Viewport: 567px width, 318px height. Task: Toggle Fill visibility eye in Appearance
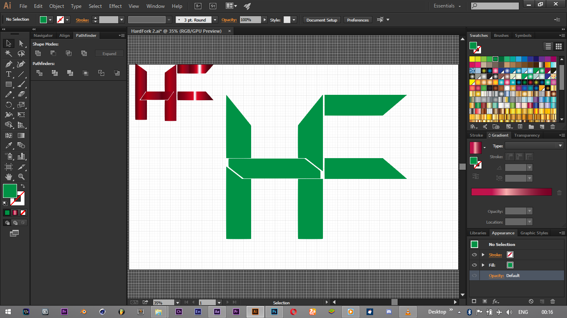(x=474, y=265)
